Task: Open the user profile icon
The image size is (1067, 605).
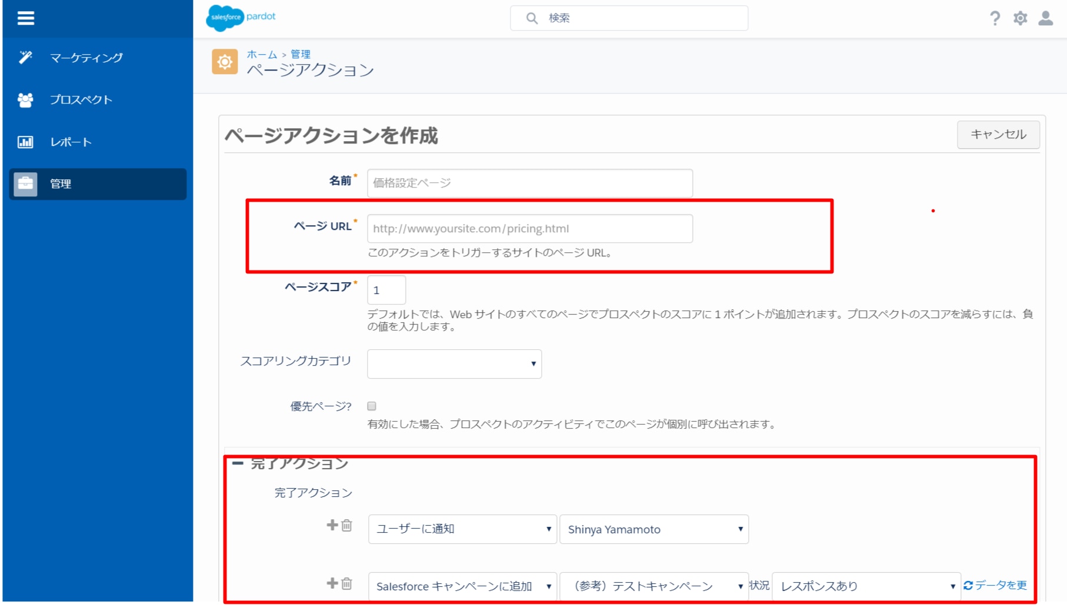Action: tap(1046, 18)
